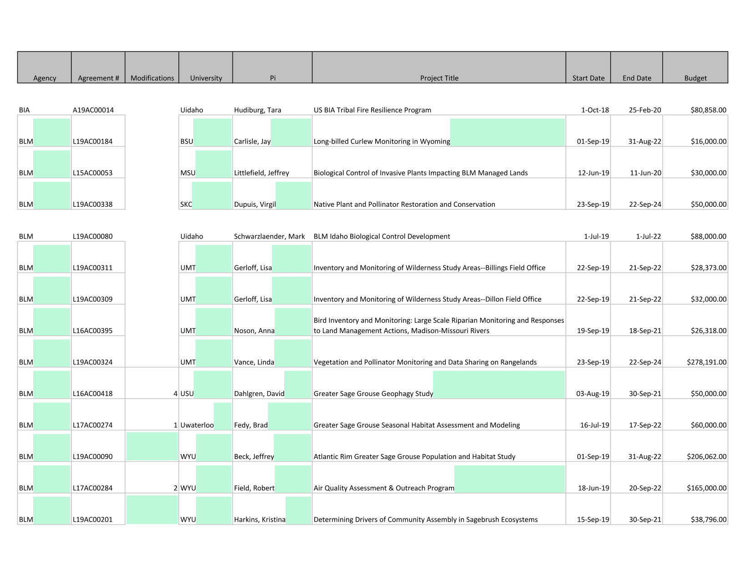Select BLM Idaho Biological Control Development title
750x579 pixels.
382,236
